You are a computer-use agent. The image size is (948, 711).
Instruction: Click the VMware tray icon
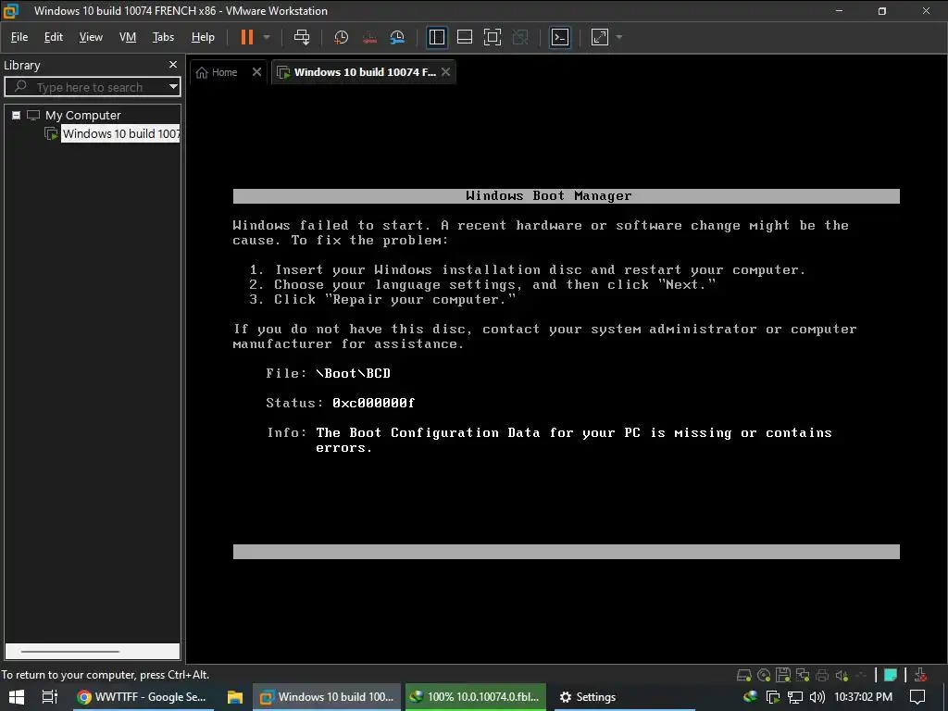pos(773,697)
